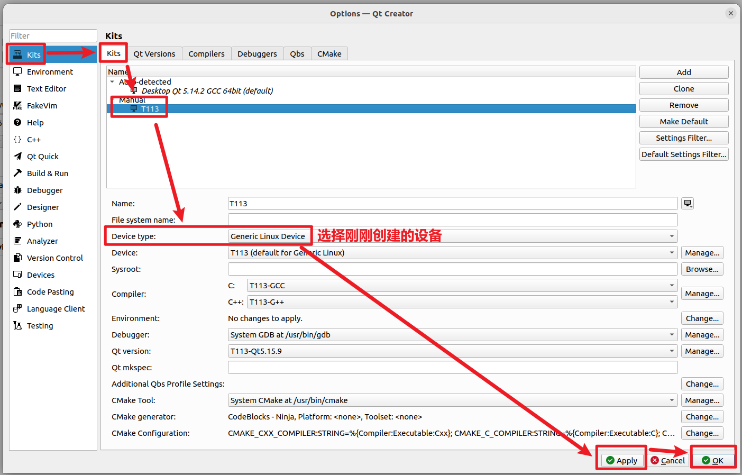Click the C++ braces icon

(17, 139)
